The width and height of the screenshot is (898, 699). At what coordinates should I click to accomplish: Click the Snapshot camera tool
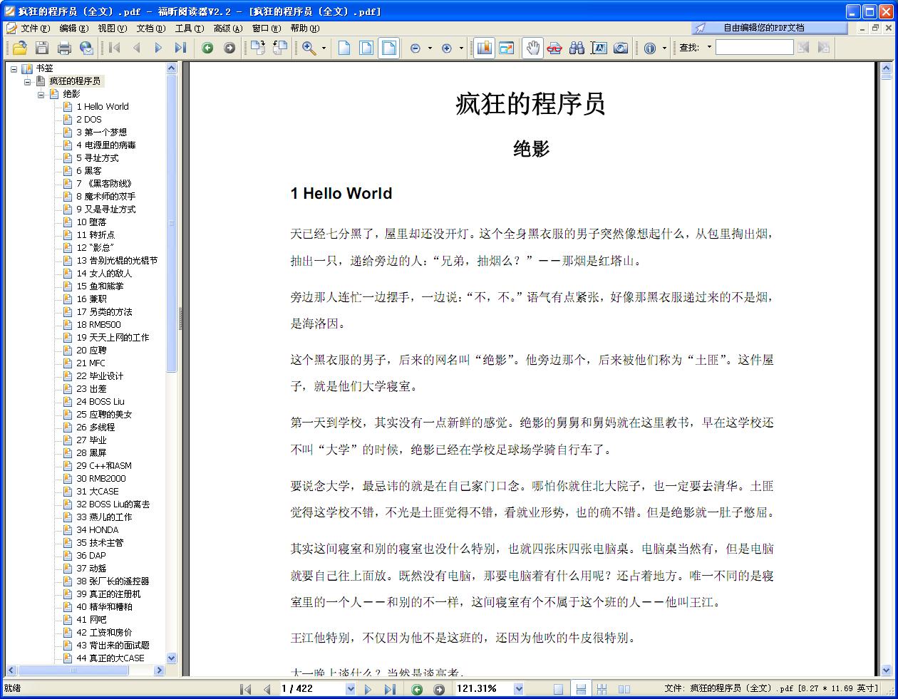click(621, 48)
